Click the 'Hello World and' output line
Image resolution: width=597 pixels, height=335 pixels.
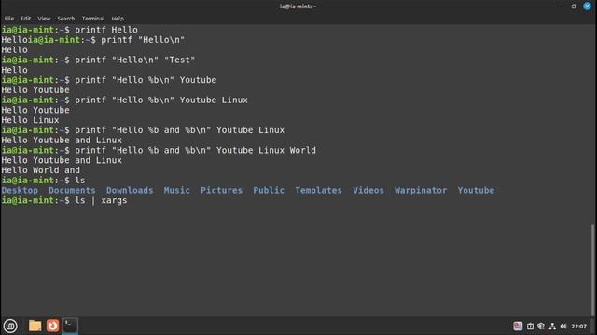(x=41, y=170)
